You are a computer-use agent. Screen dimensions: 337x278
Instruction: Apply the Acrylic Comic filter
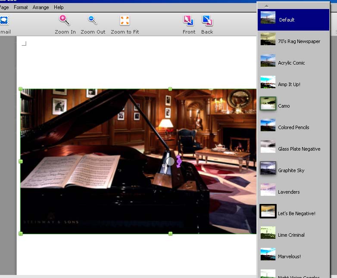(293, 63)
